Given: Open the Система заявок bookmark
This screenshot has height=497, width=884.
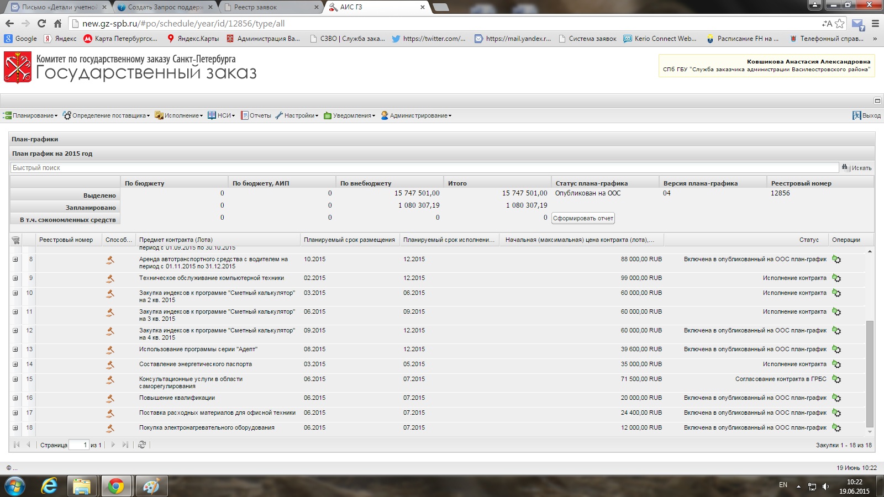Looking at the screenshot, I should (588, 39).
